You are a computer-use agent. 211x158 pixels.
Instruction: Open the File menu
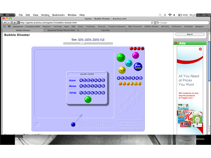[21, 15]
